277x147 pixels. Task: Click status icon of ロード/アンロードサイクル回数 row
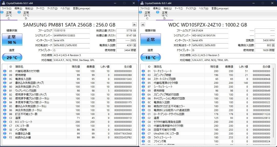pyautogui.click(x=143, y=114)
